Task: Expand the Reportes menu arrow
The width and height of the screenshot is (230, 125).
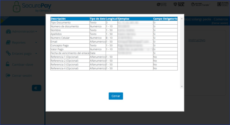Action: point(36,43)
